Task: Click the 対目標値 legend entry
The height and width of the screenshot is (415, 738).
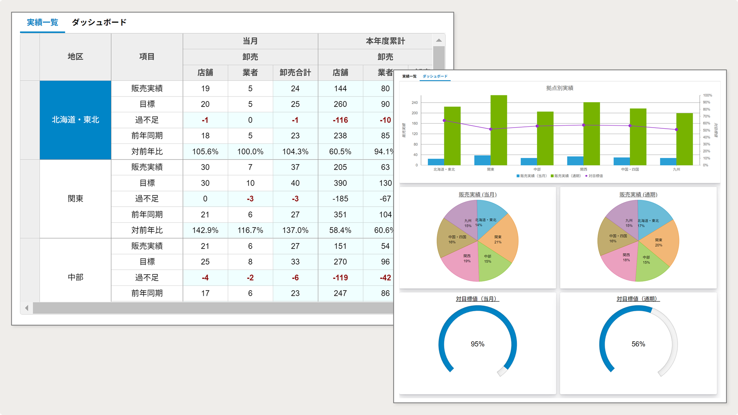Action: pyautogui.click(x=594, y=176)
